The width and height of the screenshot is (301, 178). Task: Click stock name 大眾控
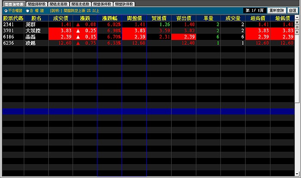click(x=33, y=31)
